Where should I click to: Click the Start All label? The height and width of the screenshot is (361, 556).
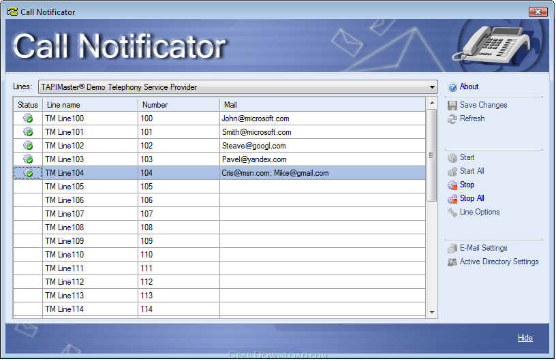coord(472,171)
